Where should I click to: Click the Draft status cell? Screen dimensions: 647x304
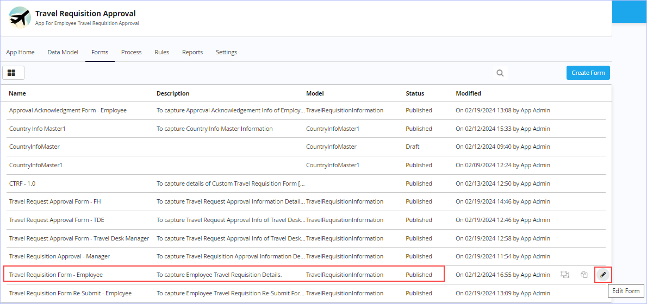[x=413, y=147]
